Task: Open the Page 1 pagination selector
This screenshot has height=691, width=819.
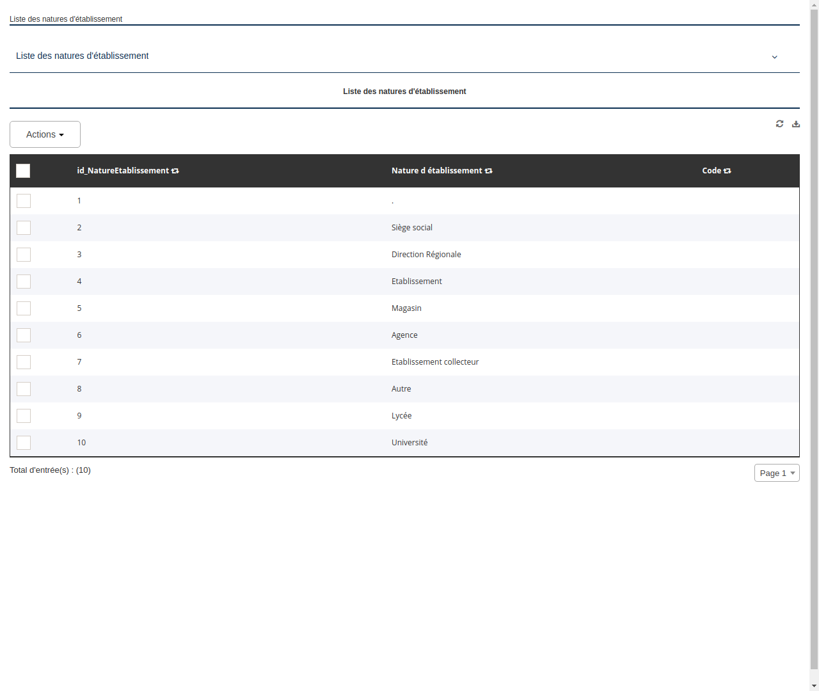Action: pos(776,473)
